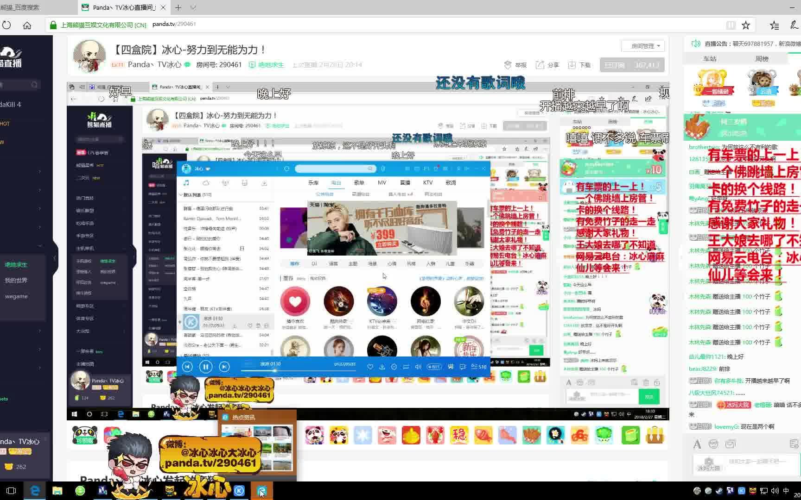Open the backpack gift icon
This screenshot has height=500, width=801.
pyautogui.click(x=655, y=435)
